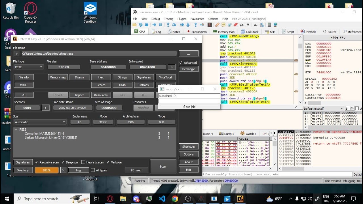Click the globe icon in x64dbg toolbar
This screenshot has width=363, height=204.
coord(275,25)
